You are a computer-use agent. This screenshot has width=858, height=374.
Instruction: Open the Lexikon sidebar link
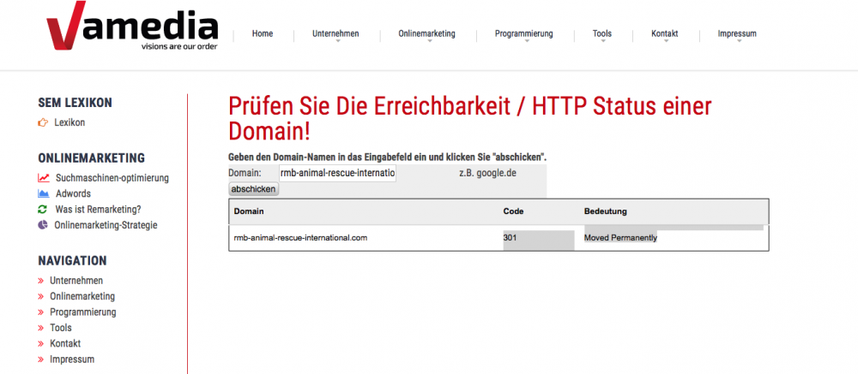[x=69, y=123]
